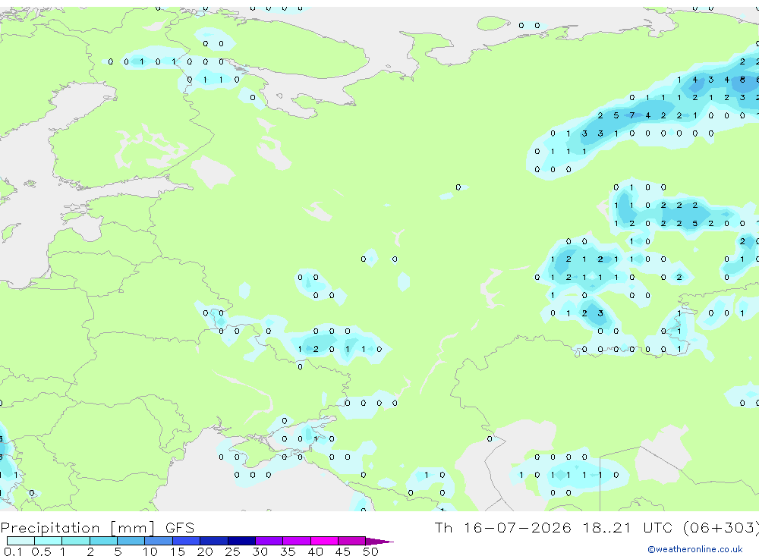Click the lightest cyan 0.1–0.5 mm legend swatch
Viewport: 759px width, 556px height.
pos(20,541)
